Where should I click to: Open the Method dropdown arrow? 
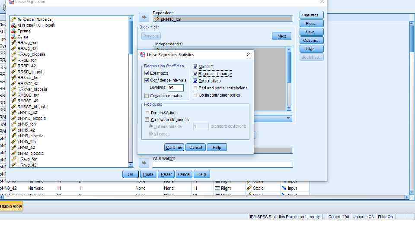coord(288,118)
